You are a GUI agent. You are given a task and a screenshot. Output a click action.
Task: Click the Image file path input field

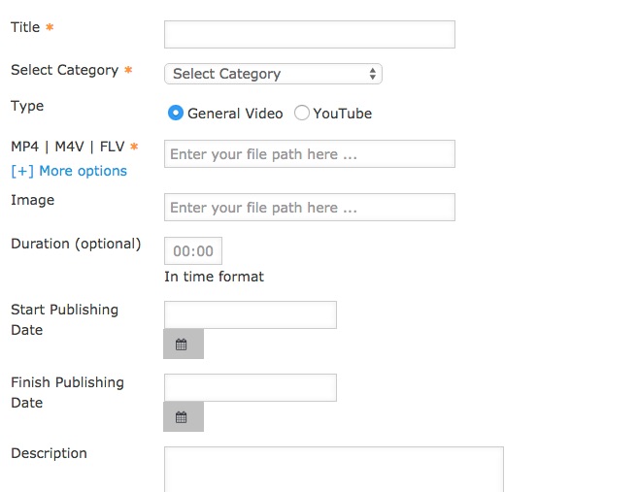[310, 208]
